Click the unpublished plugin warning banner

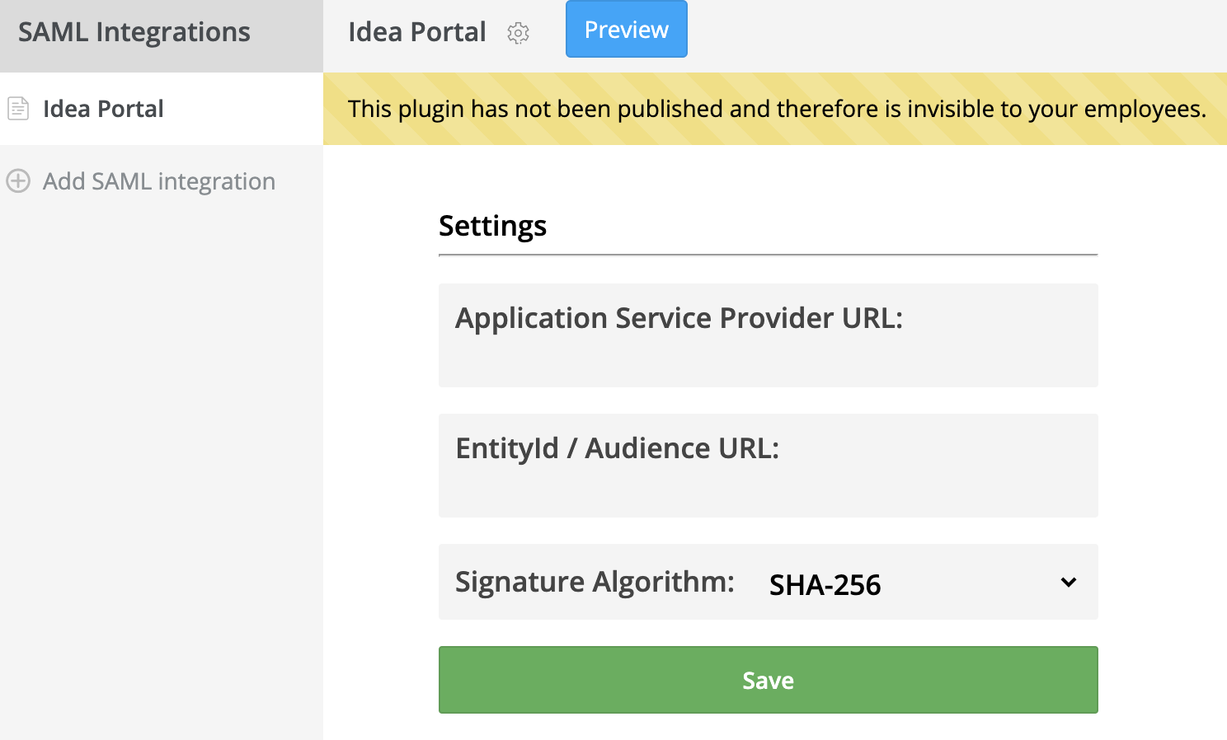click(x=775, y=108)
